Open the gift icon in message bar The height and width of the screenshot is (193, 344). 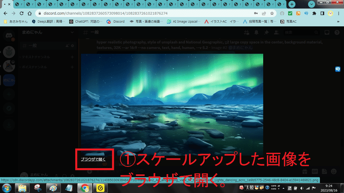pos(305,171)
